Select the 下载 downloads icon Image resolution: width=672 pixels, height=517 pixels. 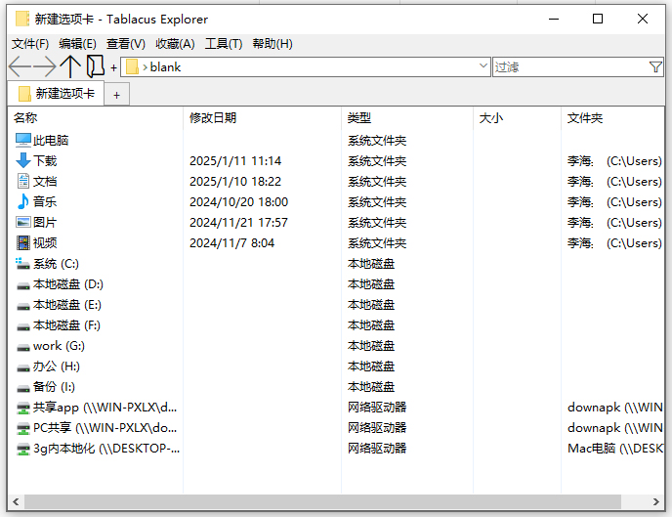(23, 160)
